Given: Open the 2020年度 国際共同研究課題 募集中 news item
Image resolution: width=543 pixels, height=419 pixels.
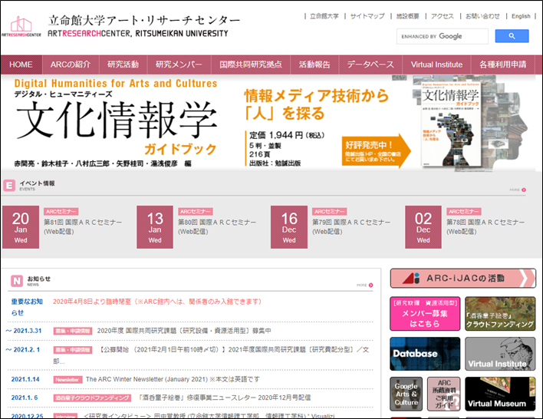Looking at the screenshot, I should tap(184, 331).
